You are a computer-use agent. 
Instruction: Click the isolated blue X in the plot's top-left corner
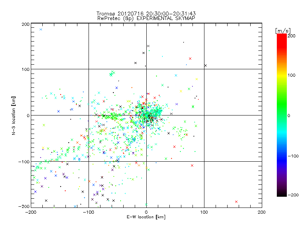coord(41,30)
